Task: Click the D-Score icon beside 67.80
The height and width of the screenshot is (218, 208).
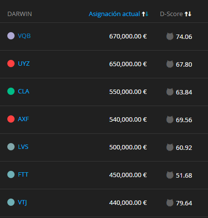Action: click(170, 64)
